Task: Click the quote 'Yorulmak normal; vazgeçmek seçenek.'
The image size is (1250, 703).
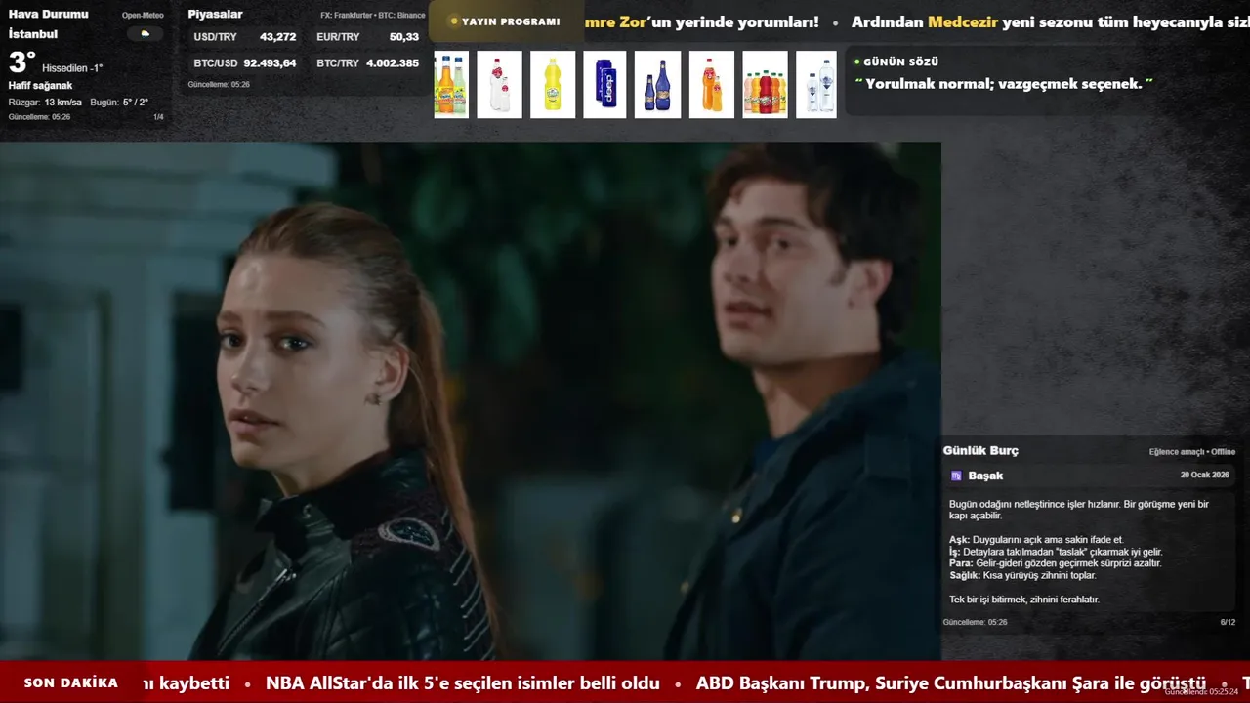Action: (x=1004, y=84)
